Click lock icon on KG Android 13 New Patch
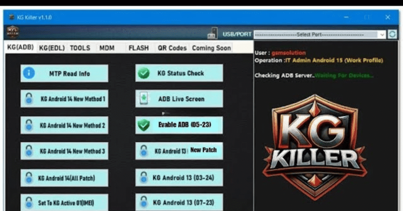Image resolution: width=403 pixels, height=211 pixels. 144,151
